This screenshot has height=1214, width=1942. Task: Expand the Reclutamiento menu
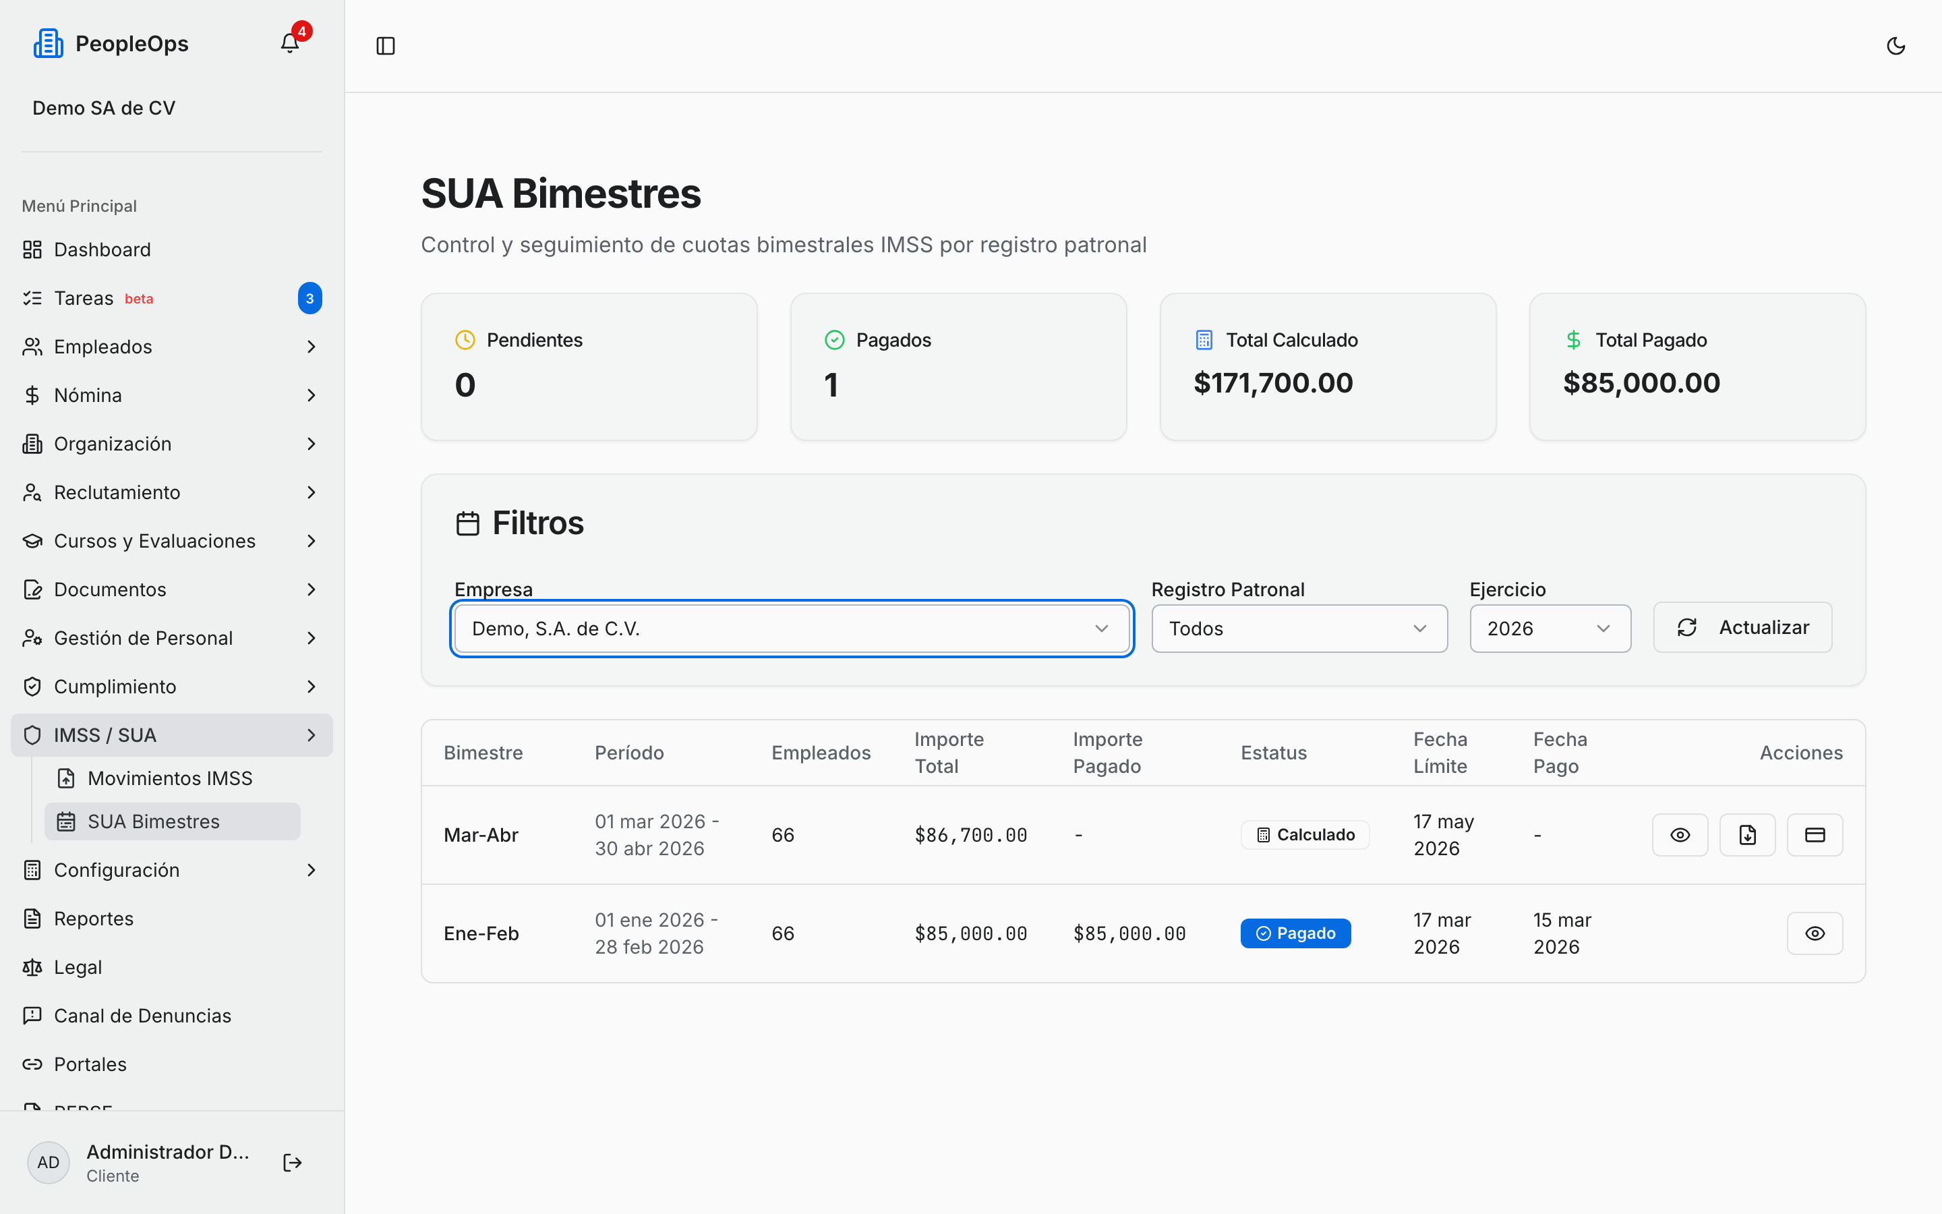click(172, 492)
